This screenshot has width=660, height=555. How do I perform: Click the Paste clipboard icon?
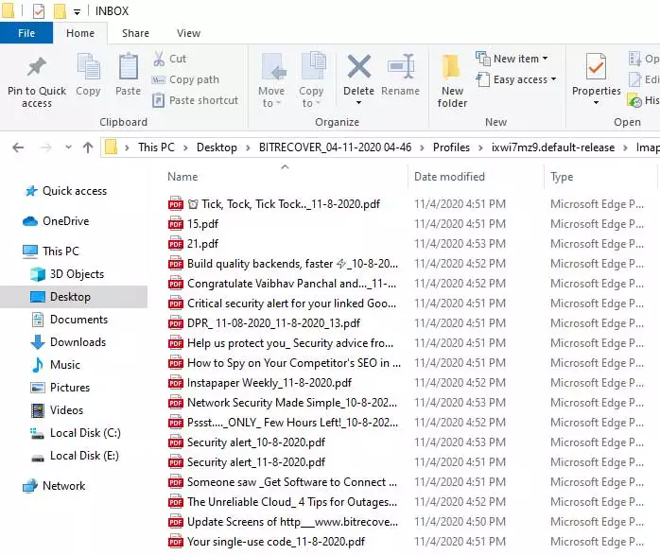[128, 68]
